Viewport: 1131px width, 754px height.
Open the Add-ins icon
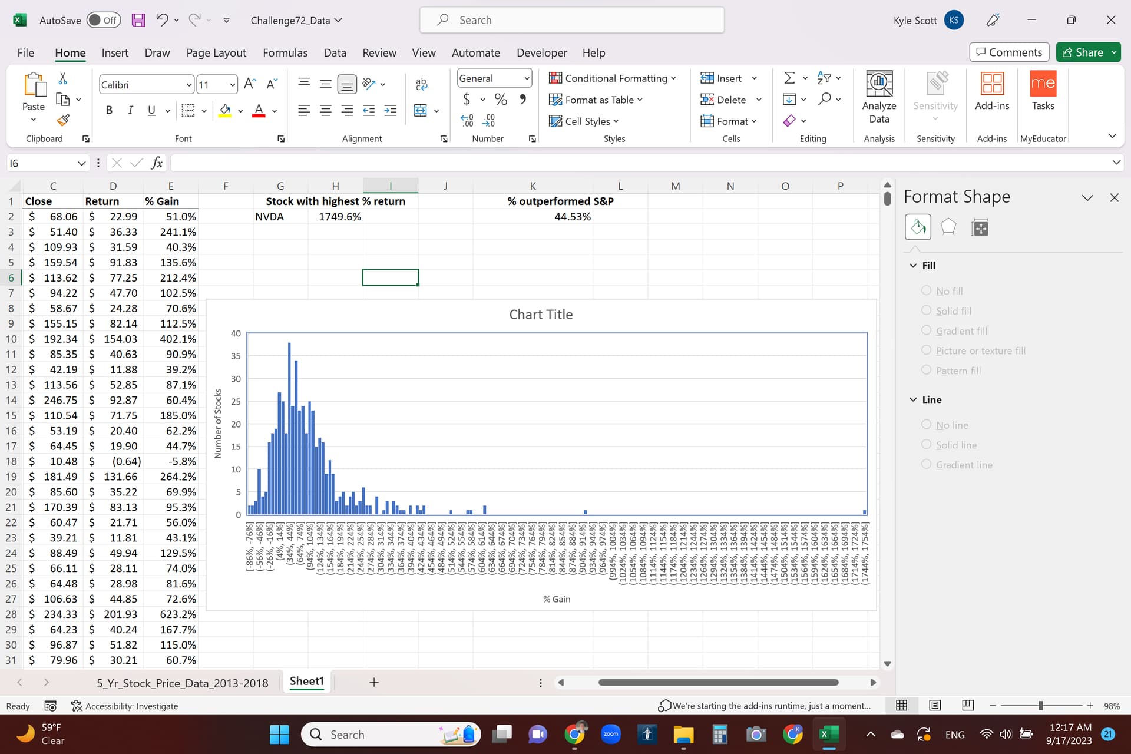point(992,91)
